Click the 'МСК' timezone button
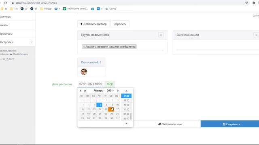This screenshot has height=145, width=259. tap(110, 84)
